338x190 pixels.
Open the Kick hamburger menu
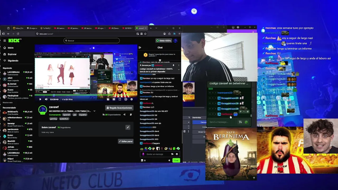[x=4, y=41]
